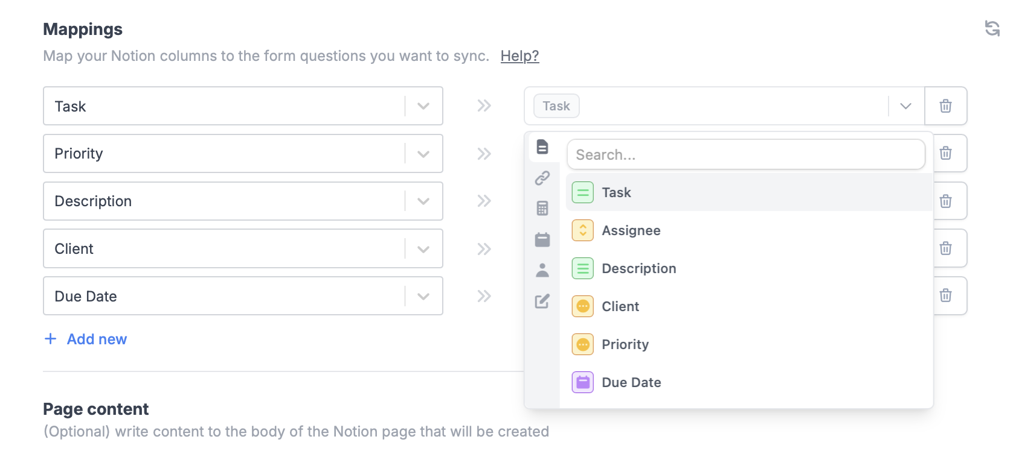This screenshot has height=451, width=1016.
Task: Select the edit pencil icon in sidebar
Action: [x=542, y=301]
